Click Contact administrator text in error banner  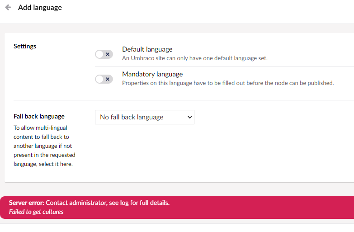click(77, 203)
